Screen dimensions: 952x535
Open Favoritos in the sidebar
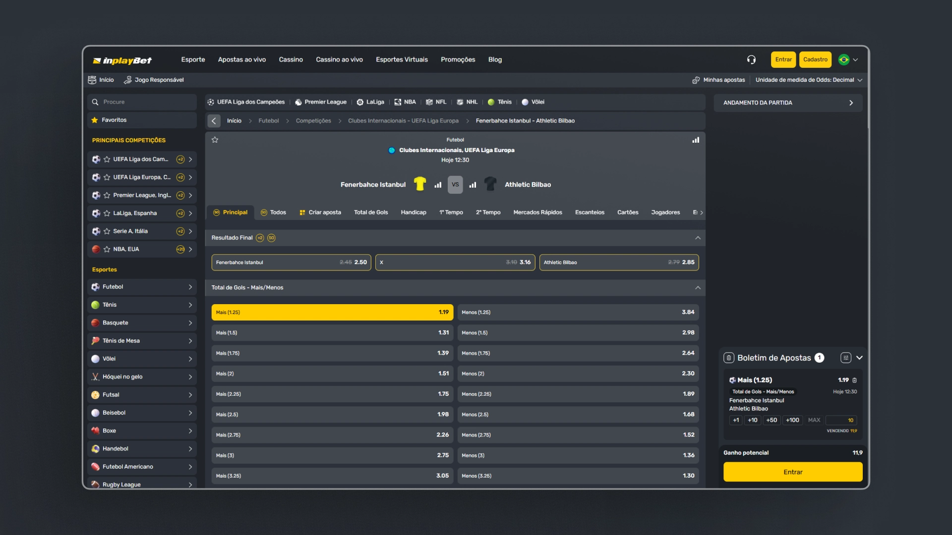pyautogui.click(x=142, y=120)
